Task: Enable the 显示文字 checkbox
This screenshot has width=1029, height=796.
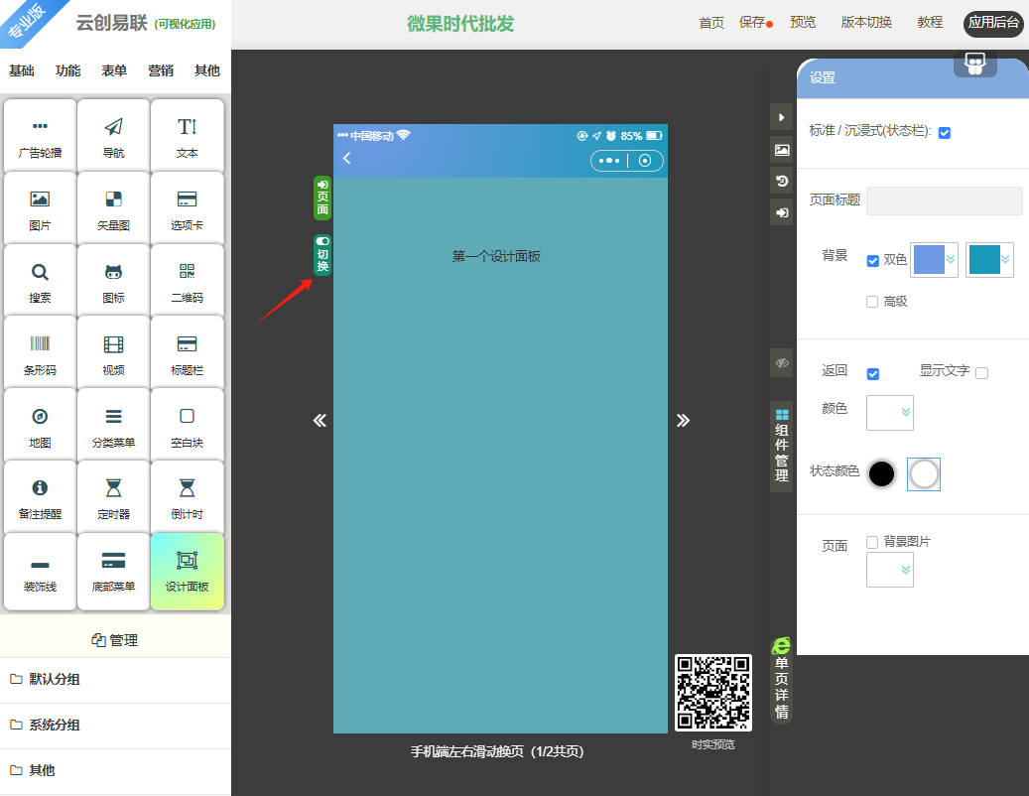Action: pyautogui.click(x=982, y=373)
